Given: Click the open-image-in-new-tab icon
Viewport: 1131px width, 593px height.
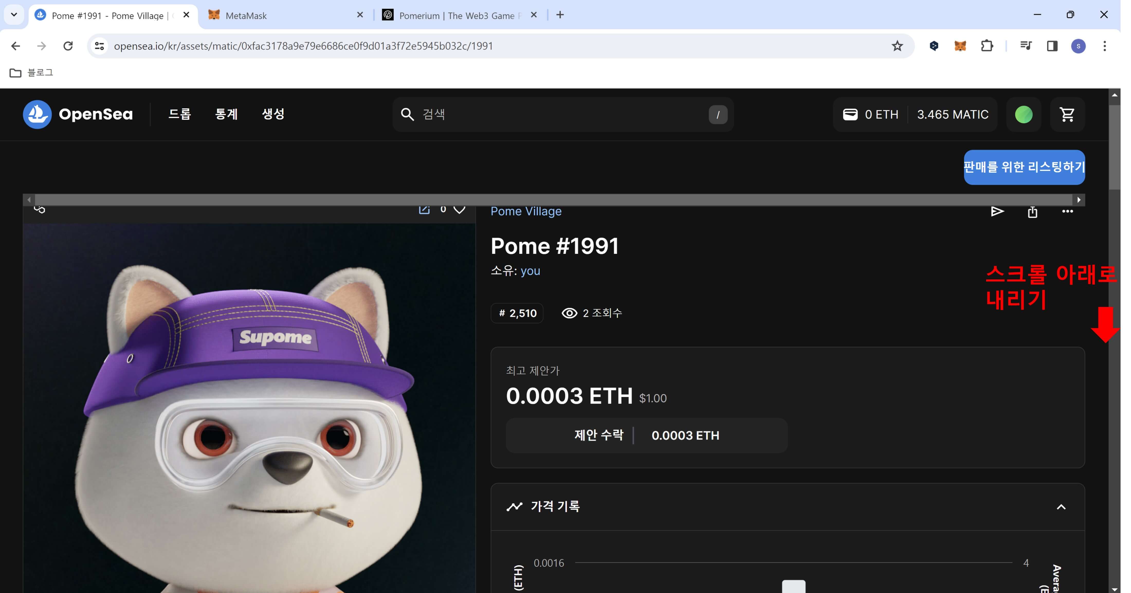Looking at the screenshot, I should (424, 209).
